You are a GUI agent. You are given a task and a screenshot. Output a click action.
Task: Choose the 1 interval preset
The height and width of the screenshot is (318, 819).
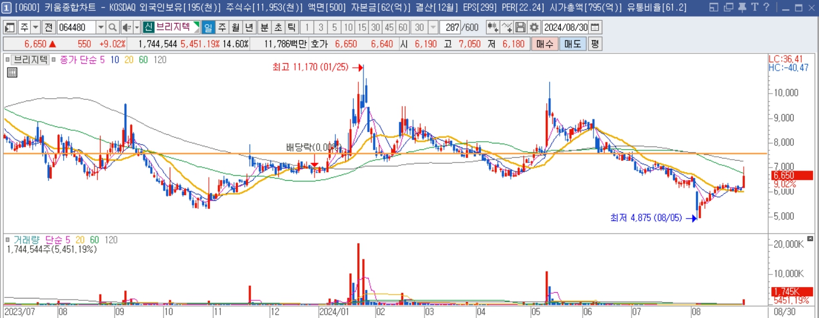click(307, 28)
